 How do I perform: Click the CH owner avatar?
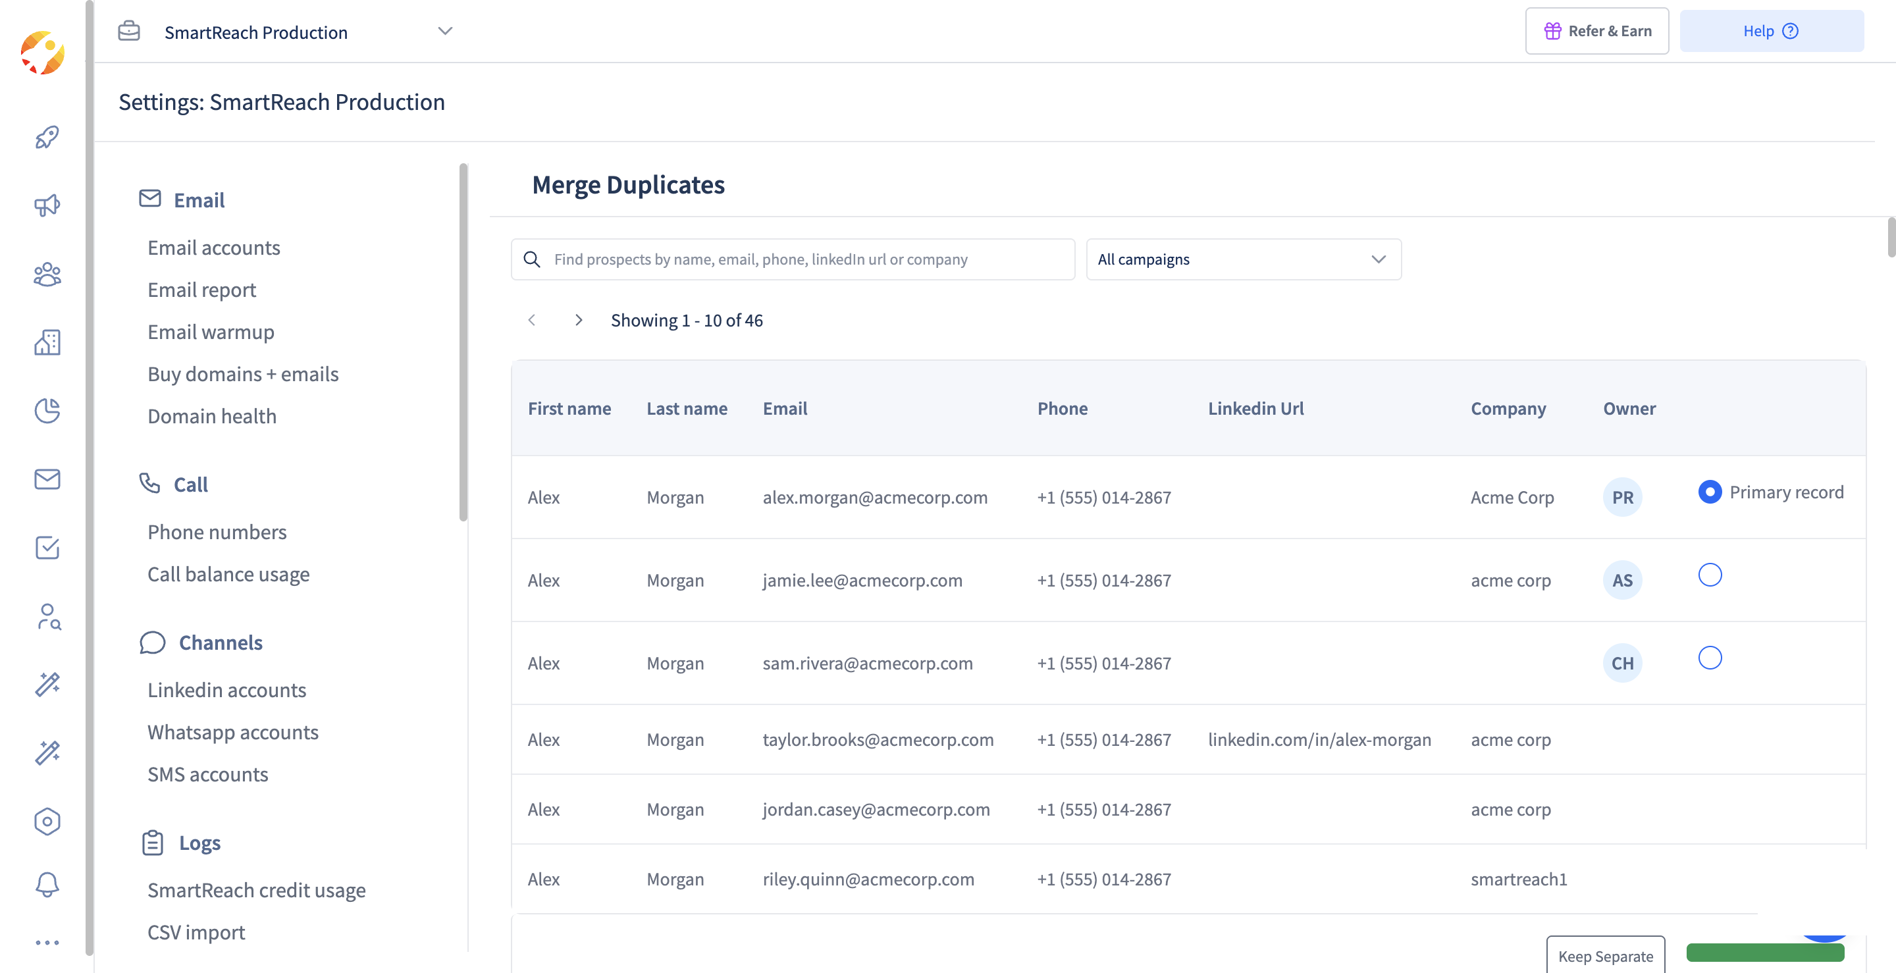coord(1622,663)
